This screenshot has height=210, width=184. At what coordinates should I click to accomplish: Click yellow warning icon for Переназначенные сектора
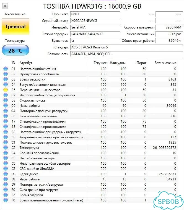pyautogui.click(x=6, y=90)
